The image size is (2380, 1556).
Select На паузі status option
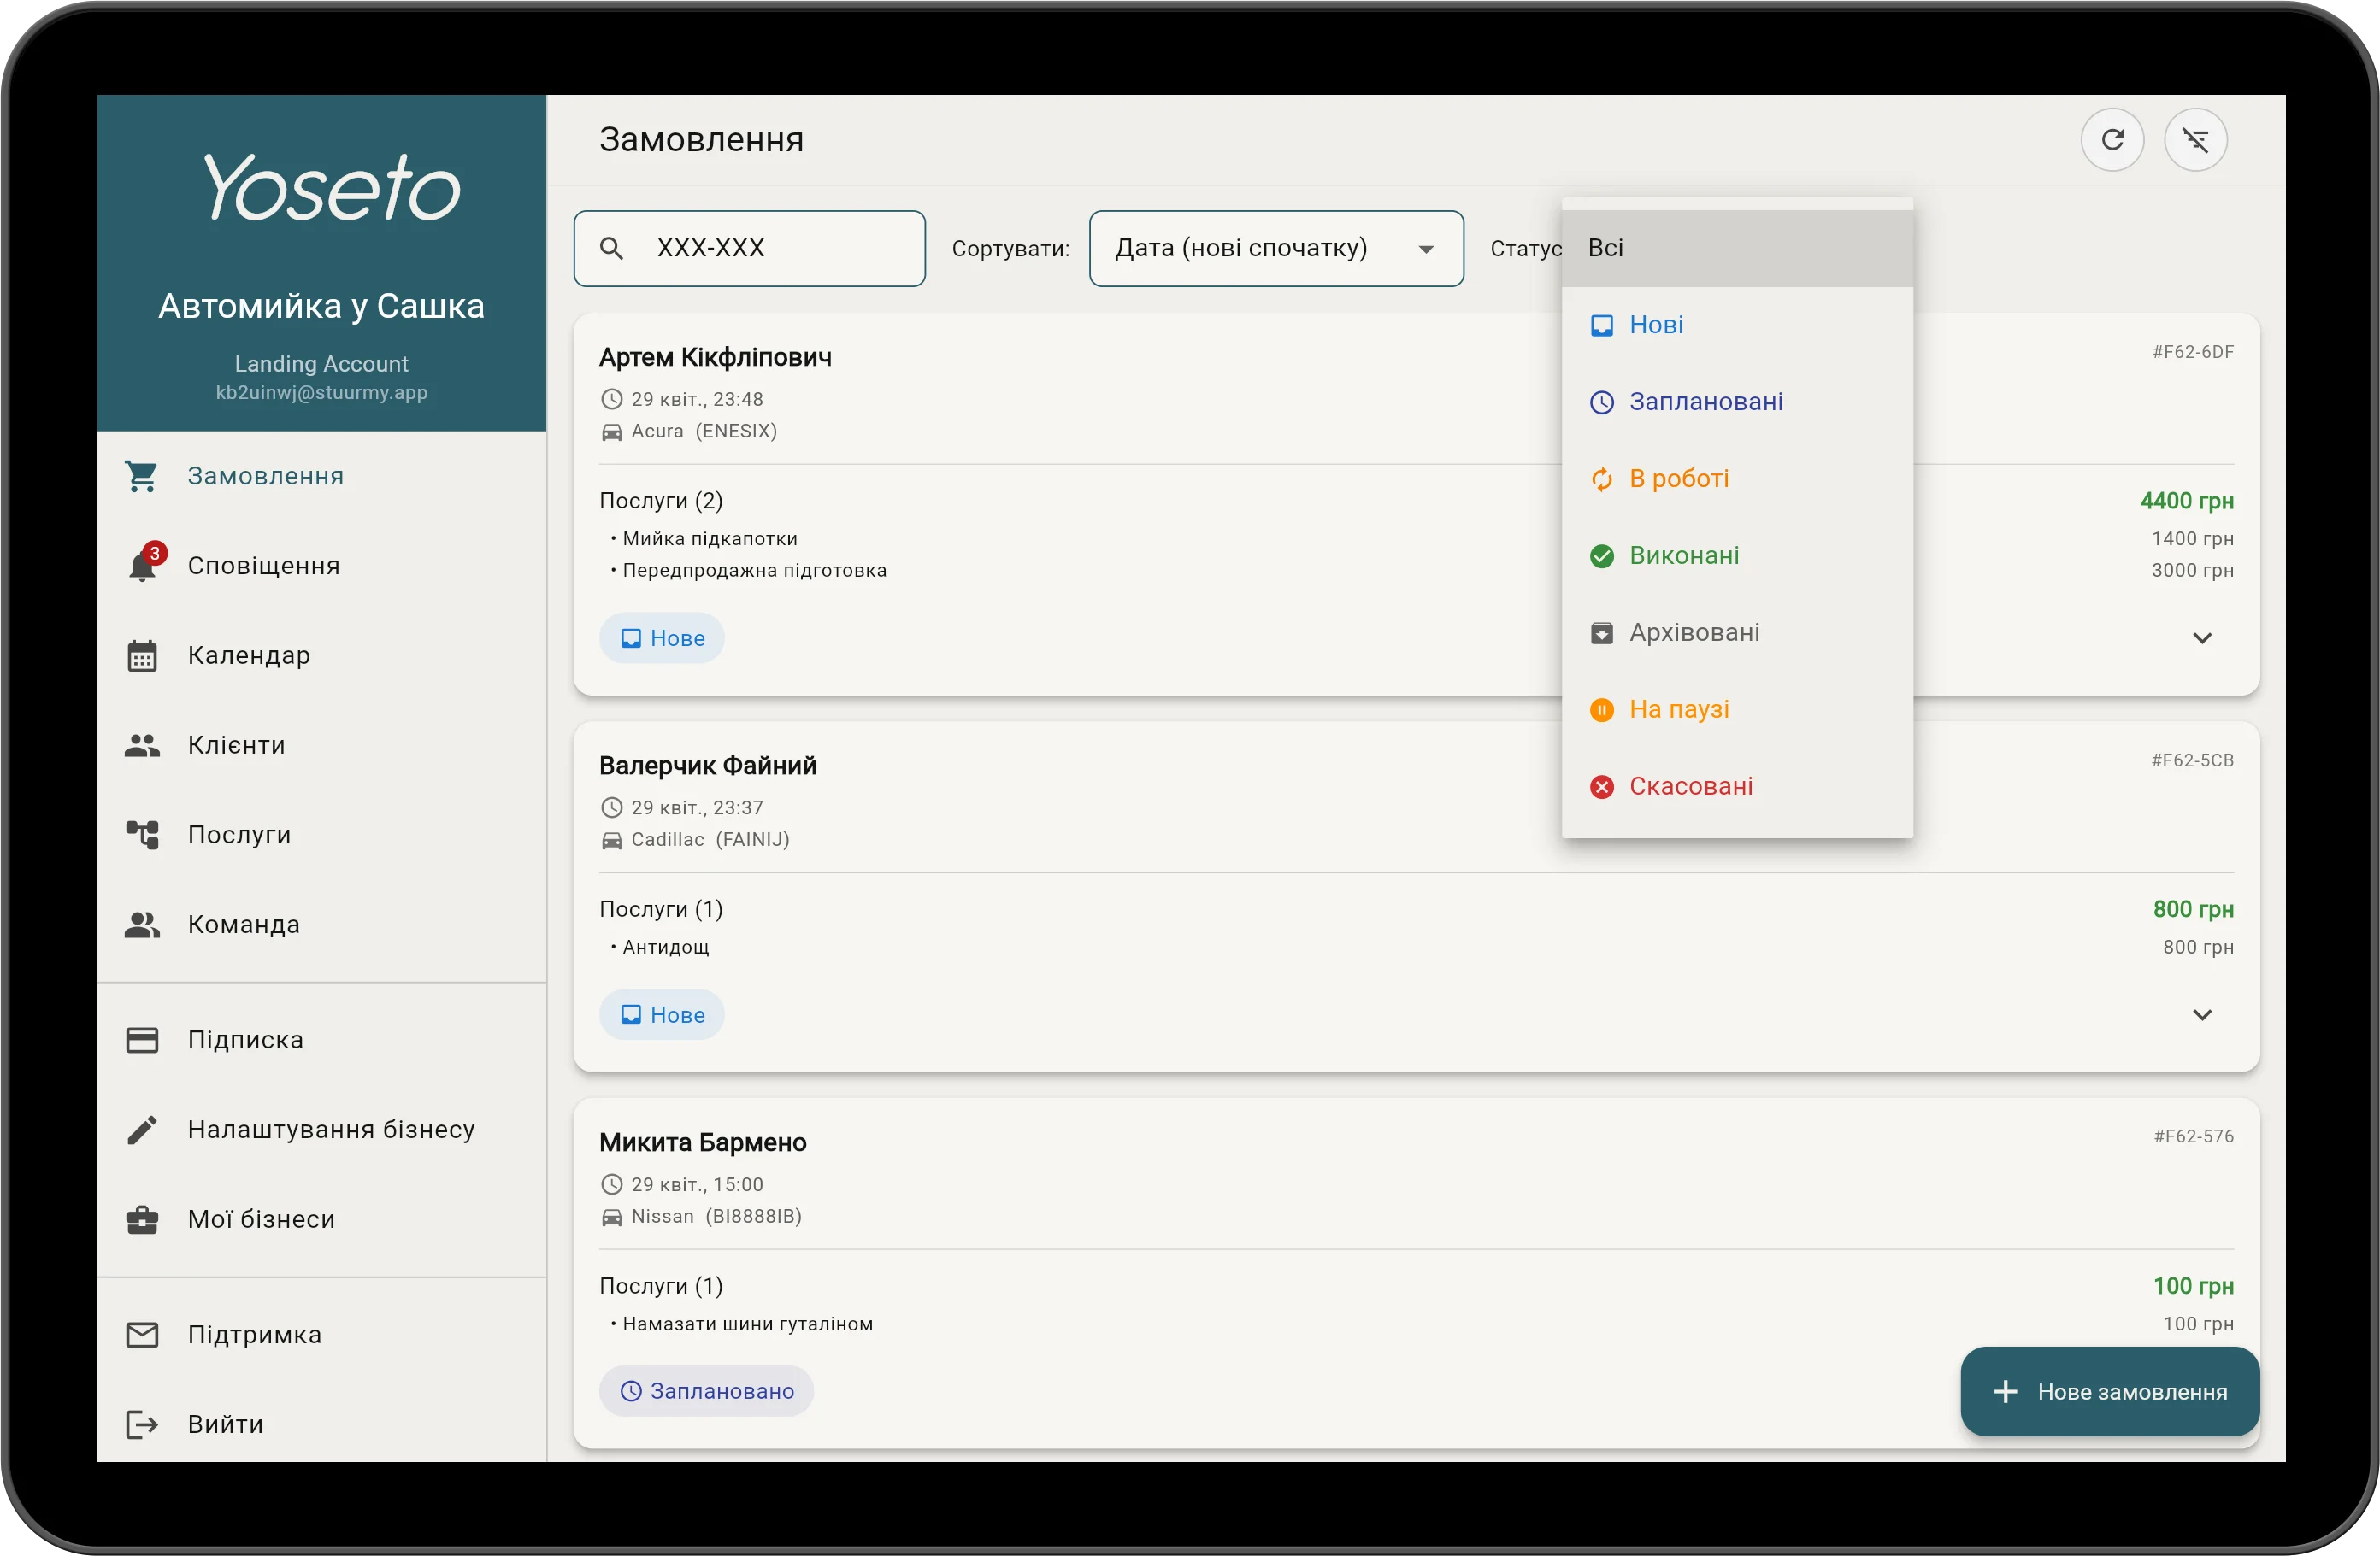pos(1737,709)
